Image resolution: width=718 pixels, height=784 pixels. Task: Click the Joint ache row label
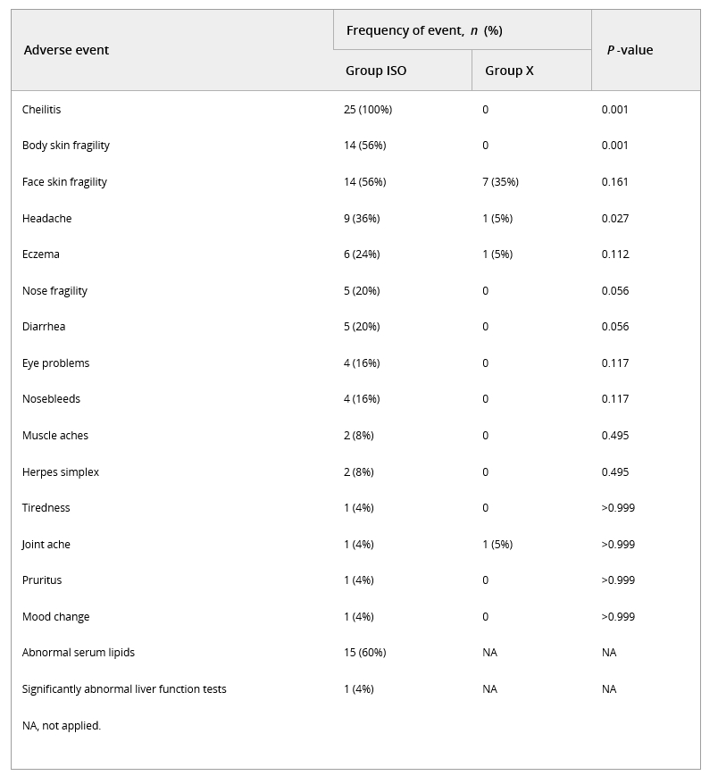[46, 545]
